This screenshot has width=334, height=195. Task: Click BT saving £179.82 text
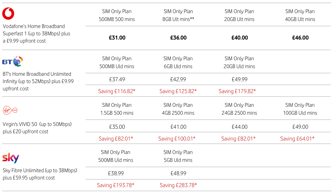point(237,91)
